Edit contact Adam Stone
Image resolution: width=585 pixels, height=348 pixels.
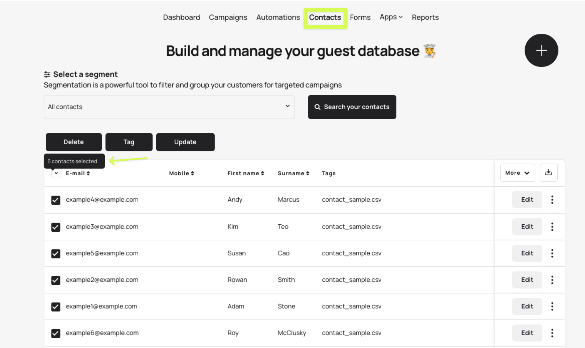point(527,307)
